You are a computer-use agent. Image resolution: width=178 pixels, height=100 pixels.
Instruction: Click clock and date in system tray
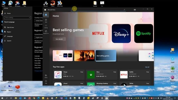[168, 98]
